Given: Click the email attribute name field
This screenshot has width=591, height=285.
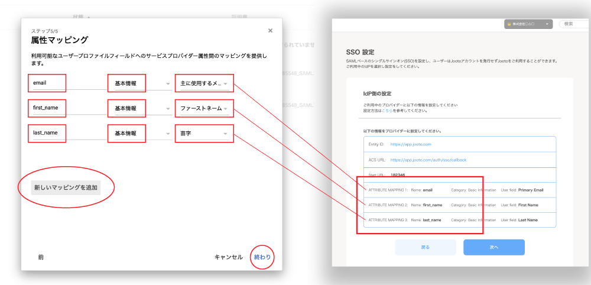Looking at the screenshot, I should (x=69, y=83).
